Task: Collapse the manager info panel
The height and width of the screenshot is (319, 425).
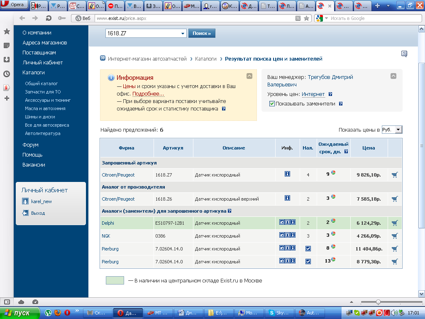Action: point(393,76)
